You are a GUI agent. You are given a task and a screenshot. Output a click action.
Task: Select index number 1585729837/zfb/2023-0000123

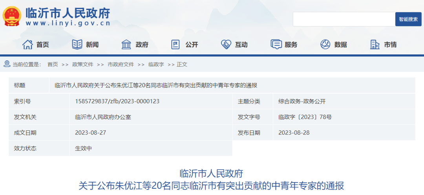coord(117,101)
